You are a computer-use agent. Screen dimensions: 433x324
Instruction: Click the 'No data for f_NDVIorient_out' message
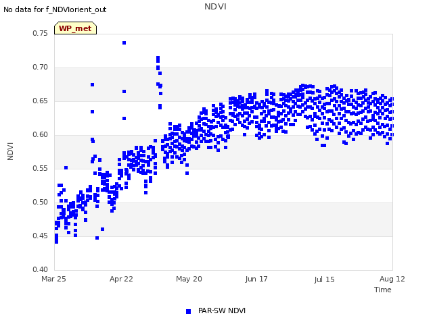[55, 9]
